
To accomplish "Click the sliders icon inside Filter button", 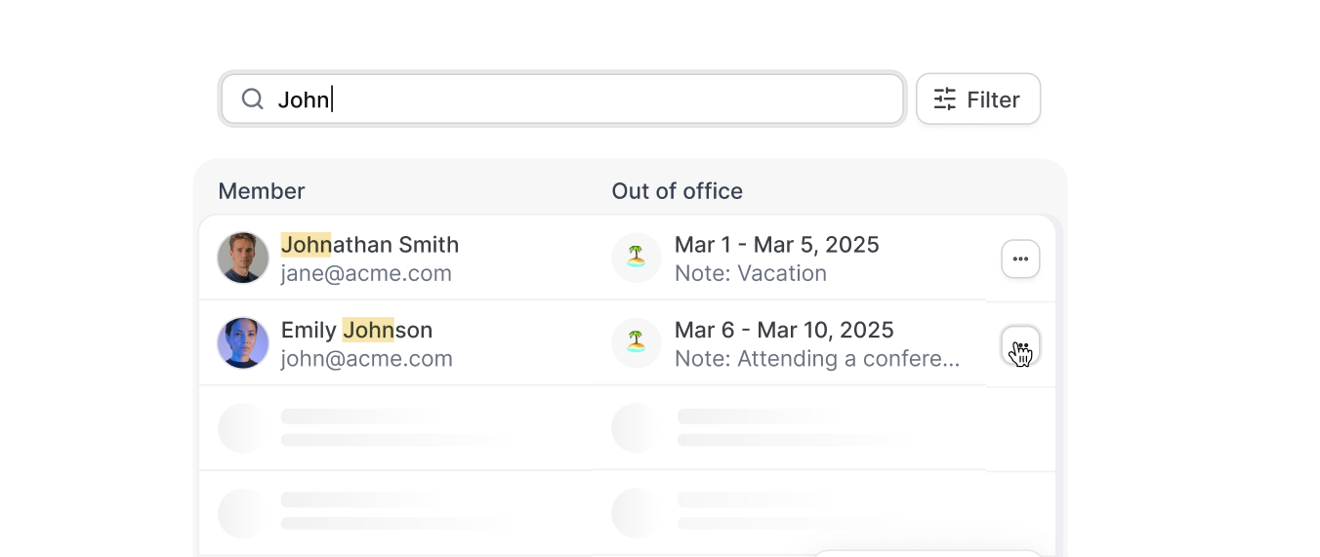I will click(945, 99).
